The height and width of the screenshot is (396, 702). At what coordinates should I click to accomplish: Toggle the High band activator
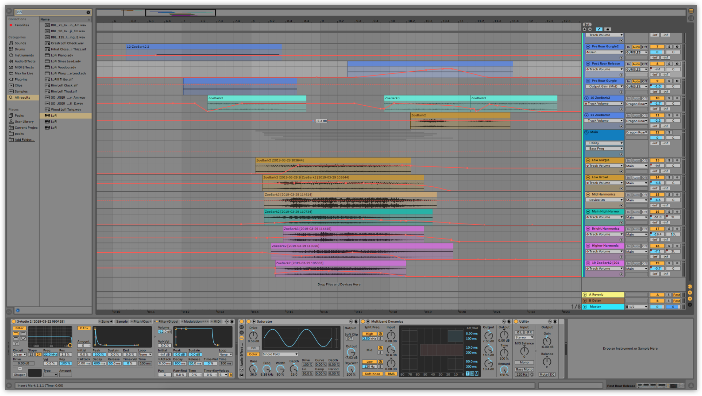pyautogui.click(x=380, y=334)
